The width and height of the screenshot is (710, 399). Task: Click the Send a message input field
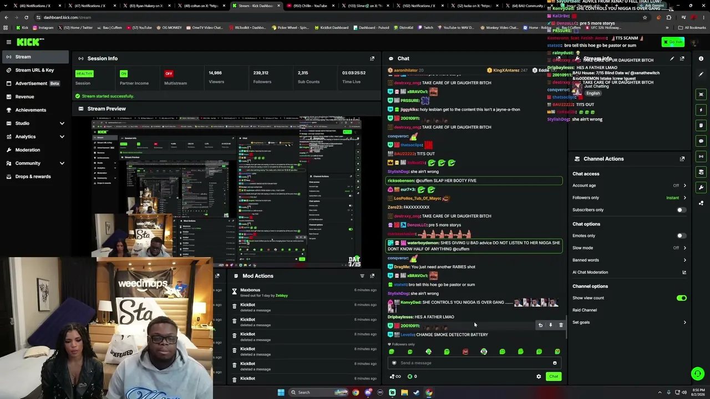(x=474, y=363)
